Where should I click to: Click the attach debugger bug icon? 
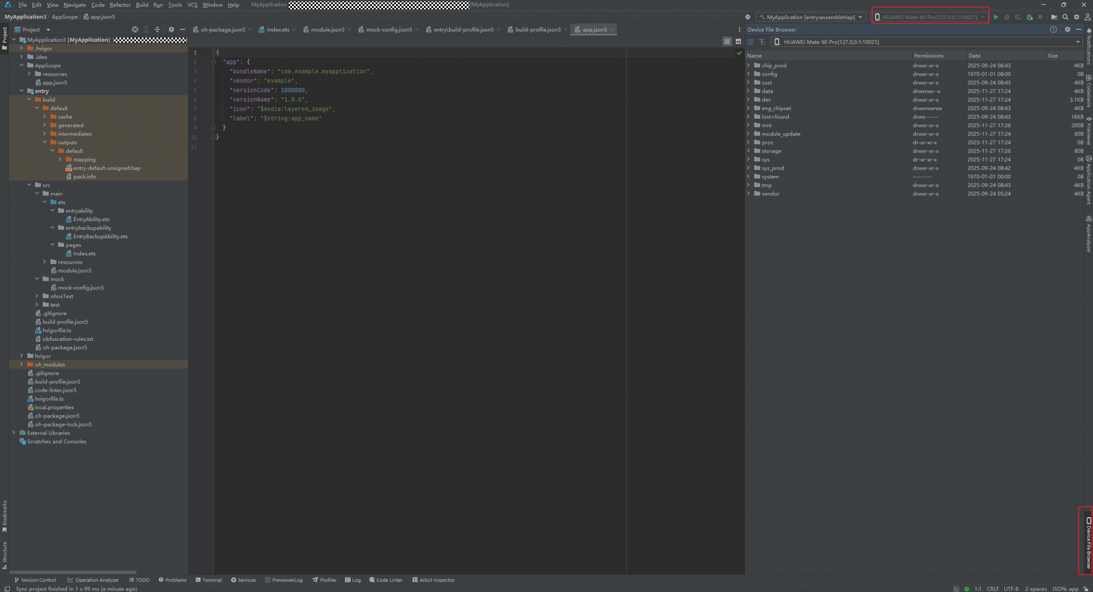pos(1029,17)
